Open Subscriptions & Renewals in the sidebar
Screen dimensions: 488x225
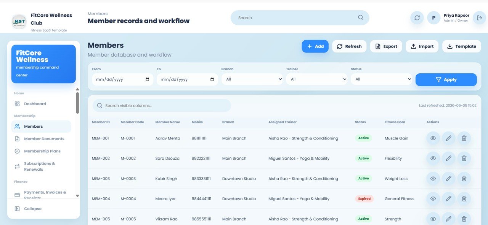(x=41, y=166)
